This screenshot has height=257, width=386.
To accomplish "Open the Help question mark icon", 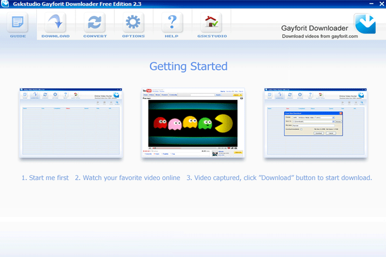I will [x=172, y=23].
